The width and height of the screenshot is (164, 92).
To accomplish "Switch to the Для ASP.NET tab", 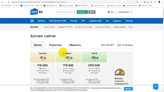I will (107, 45).
